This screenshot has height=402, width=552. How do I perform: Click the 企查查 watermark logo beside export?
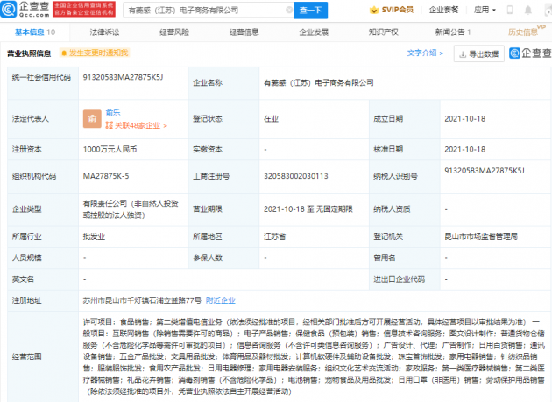(x=525, y=53)
